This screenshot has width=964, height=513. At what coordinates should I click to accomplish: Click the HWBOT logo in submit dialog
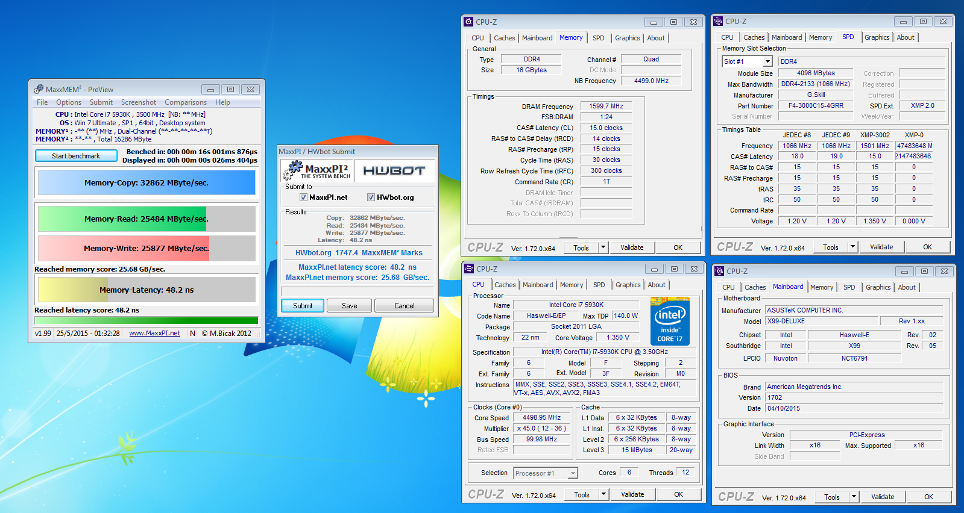(x=394, y=170)
